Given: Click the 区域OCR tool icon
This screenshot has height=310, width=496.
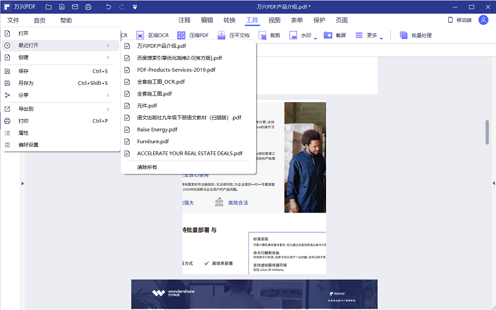Looking at the screenshot, I should tap(140, 35).
